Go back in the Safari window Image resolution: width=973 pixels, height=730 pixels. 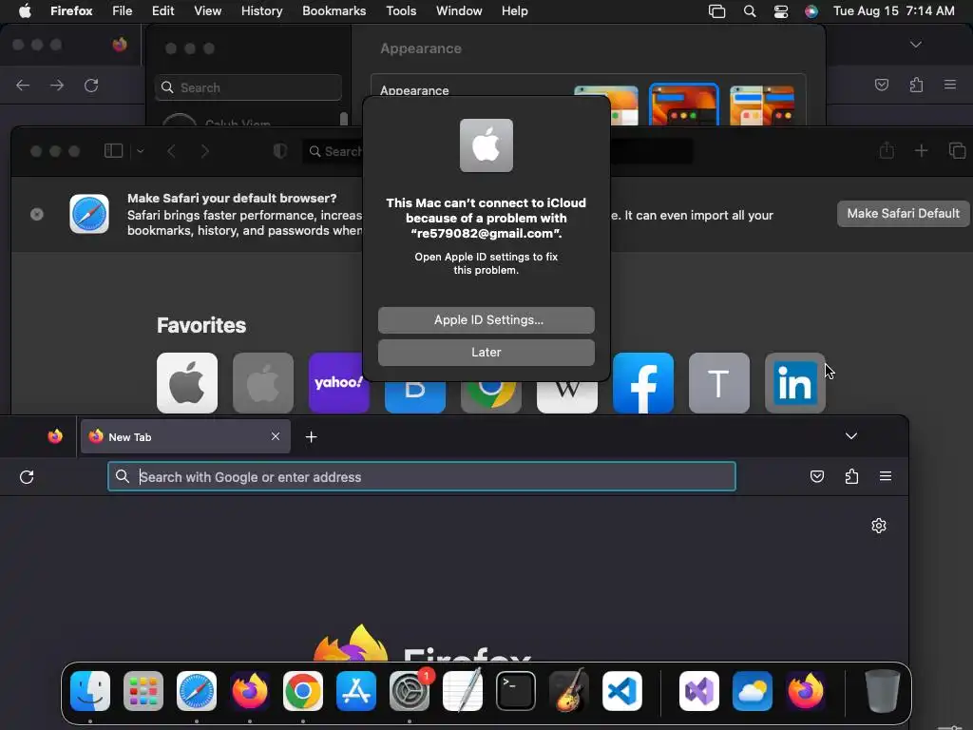(171, 151)
